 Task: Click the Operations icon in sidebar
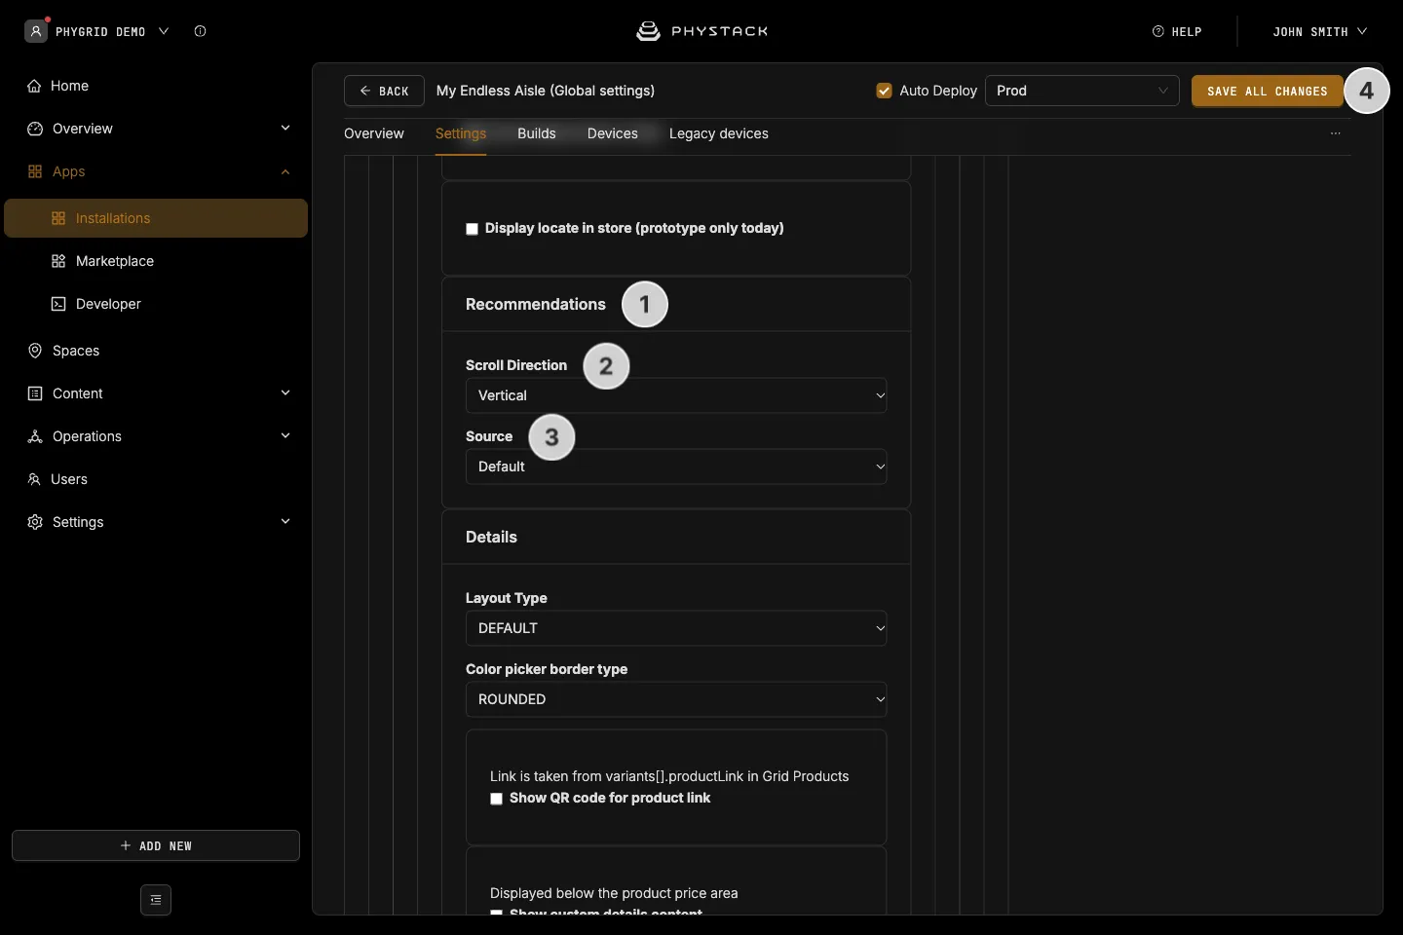click(35, 436)
